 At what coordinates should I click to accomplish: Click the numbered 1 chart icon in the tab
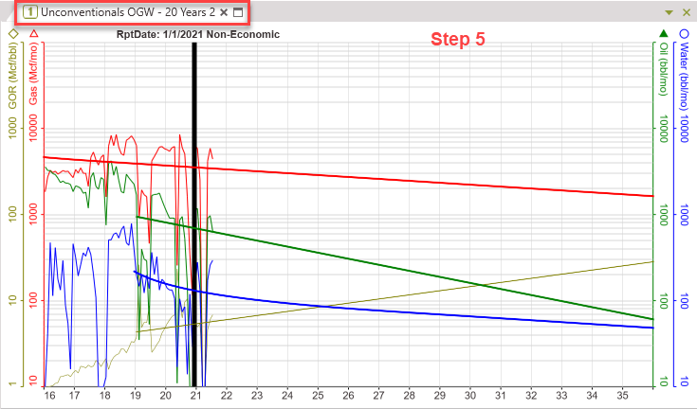29,12
